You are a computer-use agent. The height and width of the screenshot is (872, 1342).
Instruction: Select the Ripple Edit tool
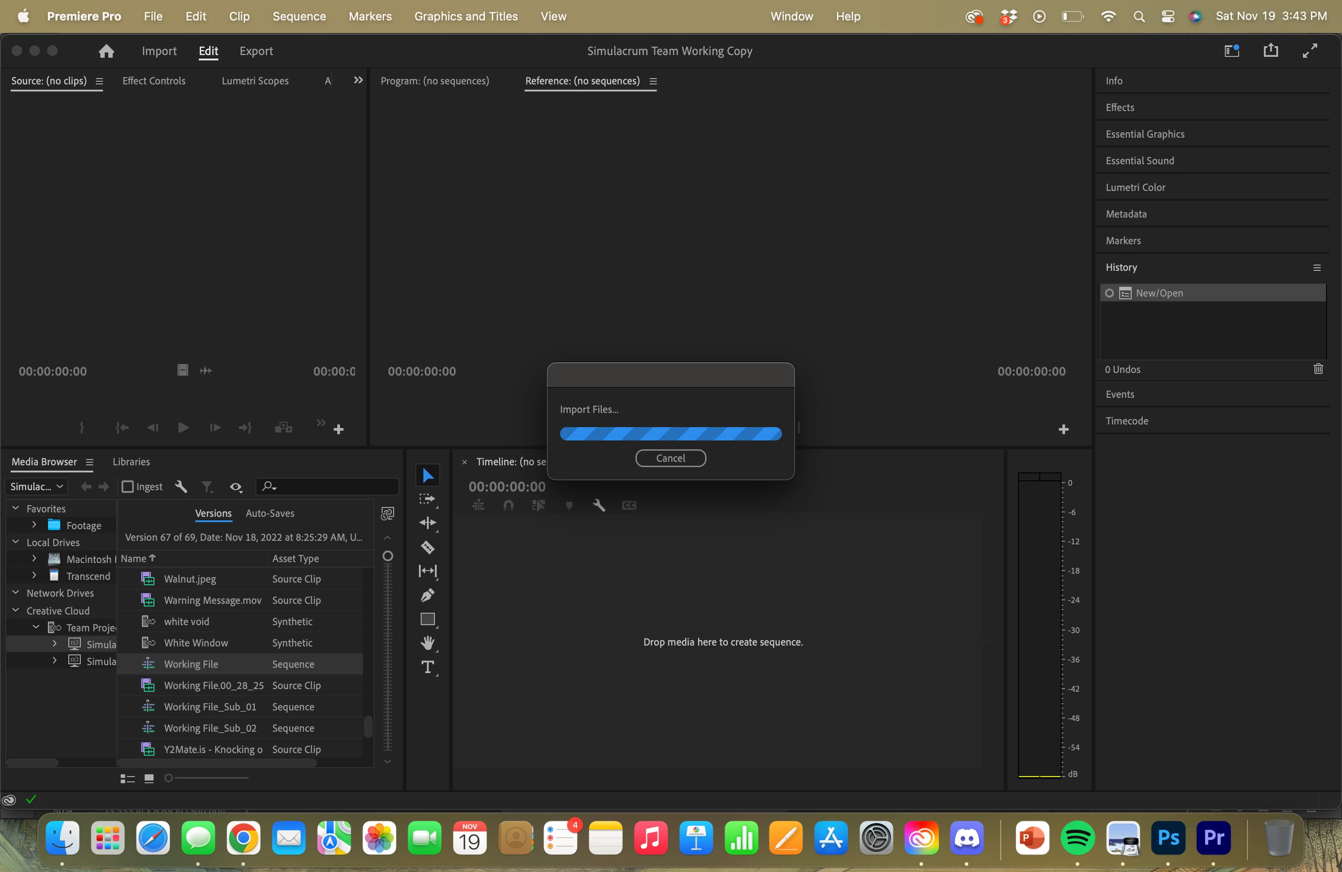(427, 523)
